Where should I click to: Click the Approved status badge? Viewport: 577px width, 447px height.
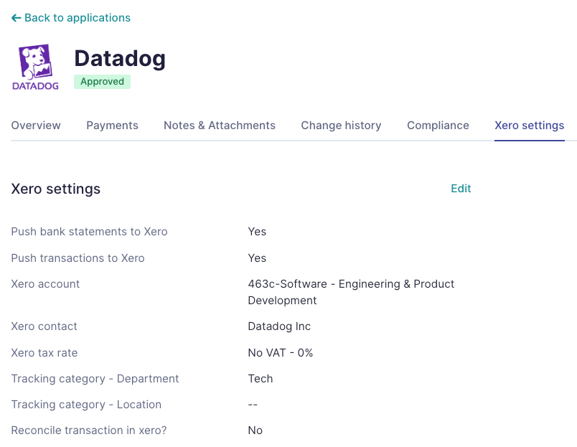tap(103, 81)
